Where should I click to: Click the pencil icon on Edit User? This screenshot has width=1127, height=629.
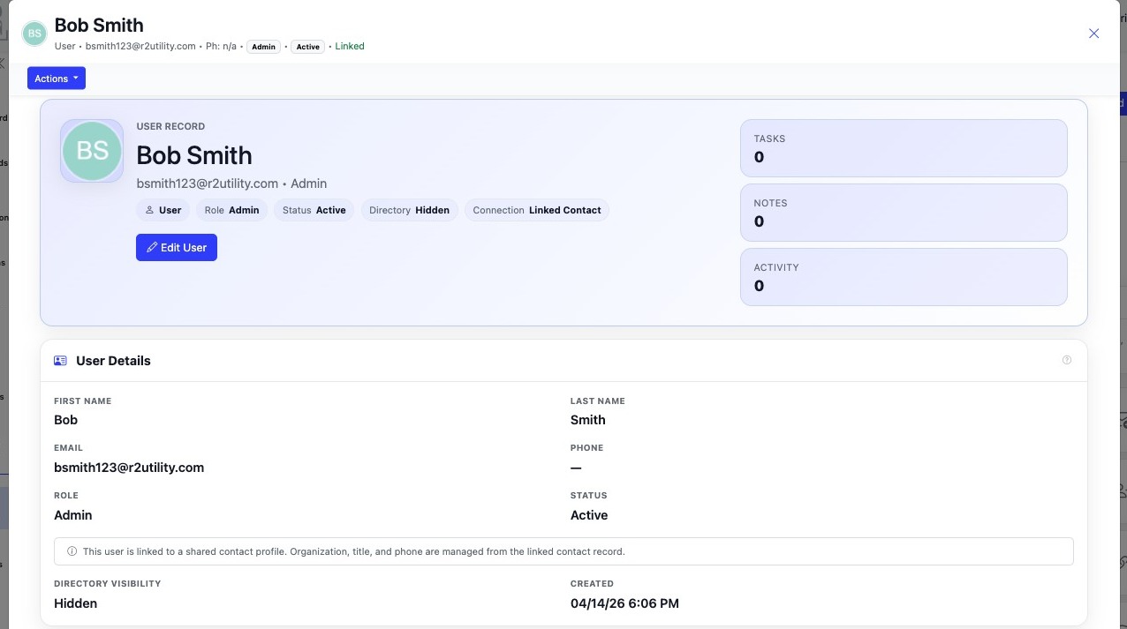[x=152, y=248]
